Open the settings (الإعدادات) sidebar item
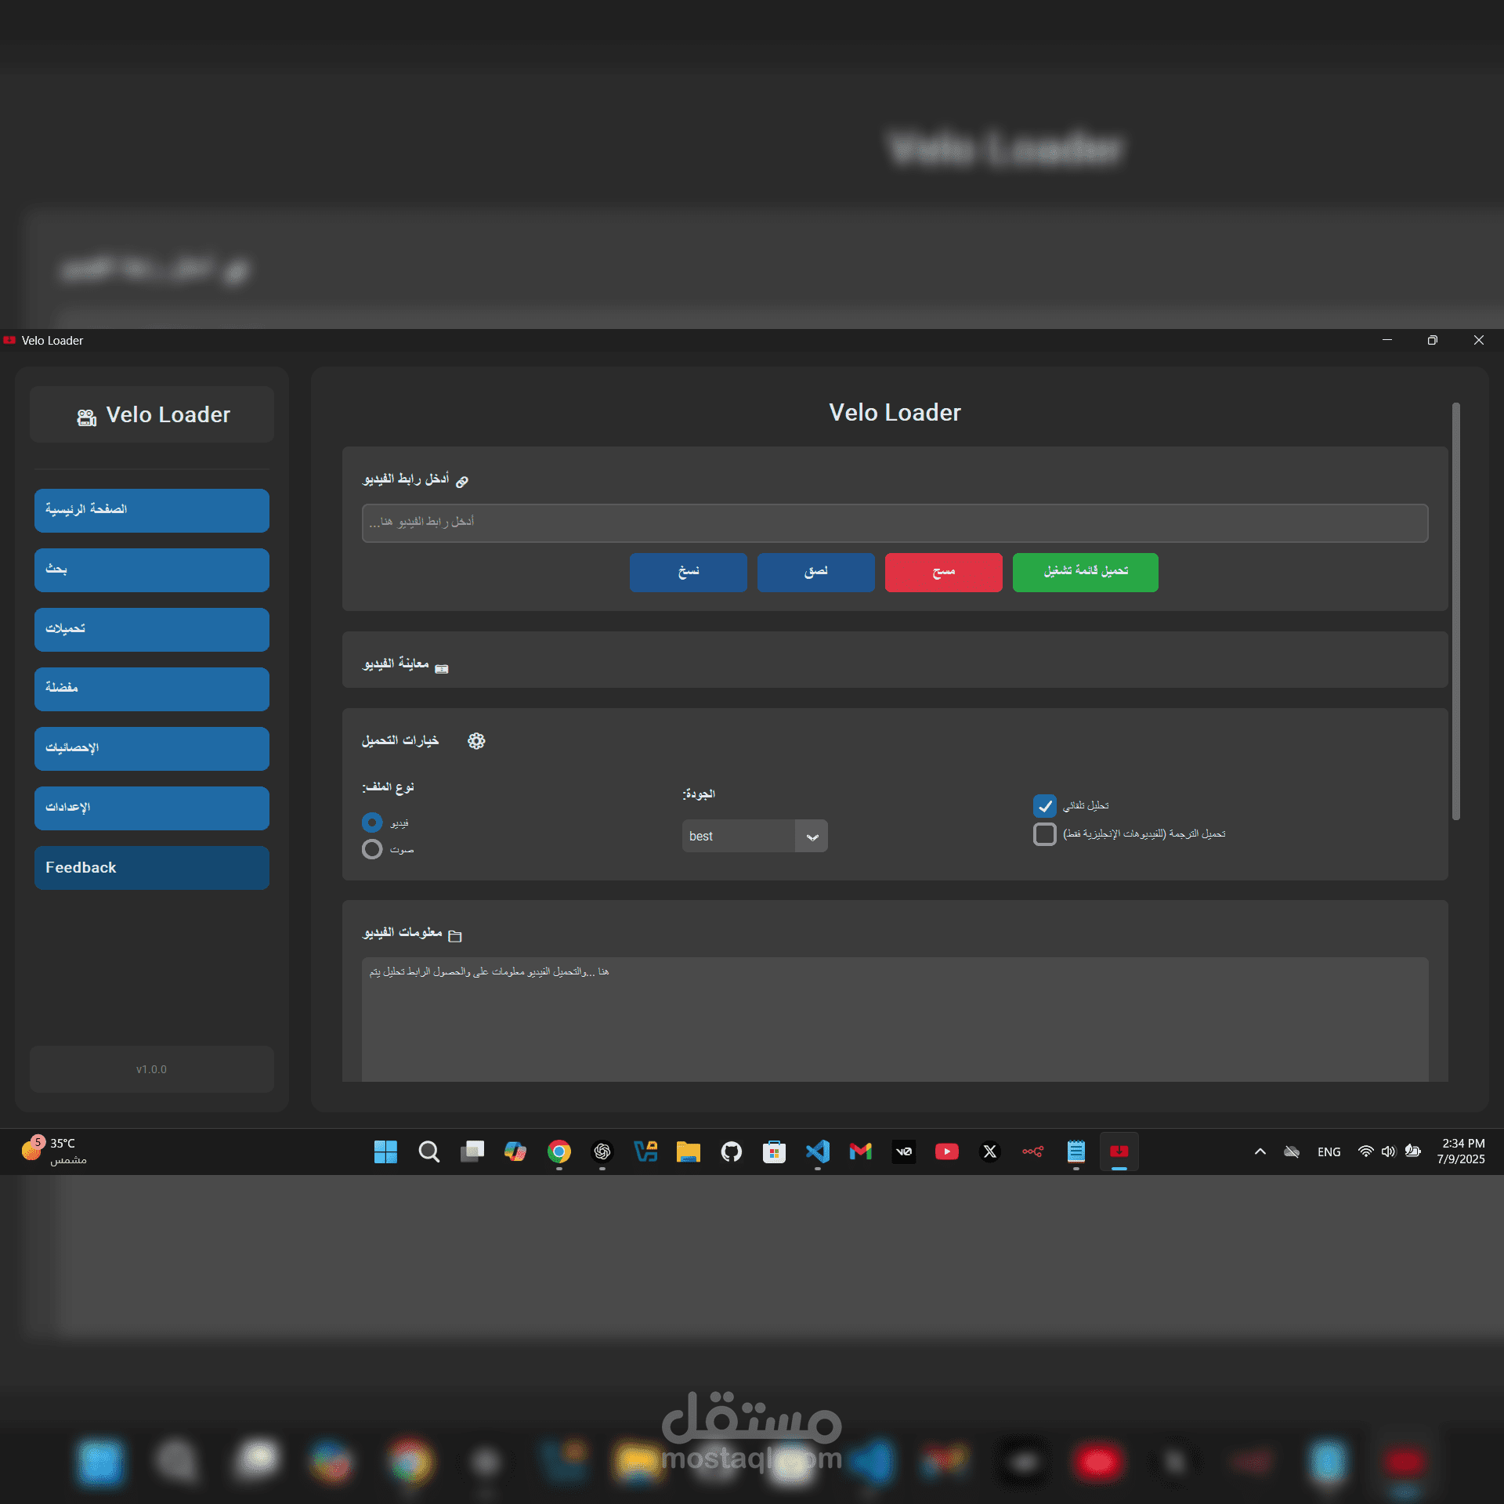 click(151, 808)
